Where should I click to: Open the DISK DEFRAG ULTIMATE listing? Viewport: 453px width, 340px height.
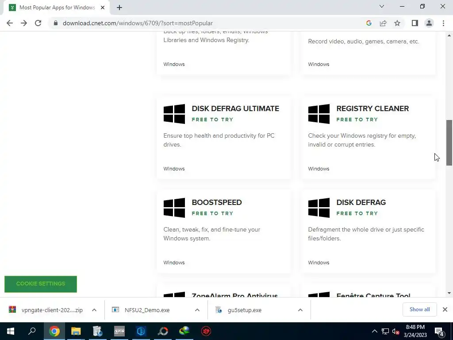235,109
